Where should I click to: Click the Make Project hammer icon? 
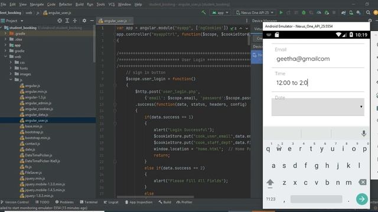tap(204, 12)
